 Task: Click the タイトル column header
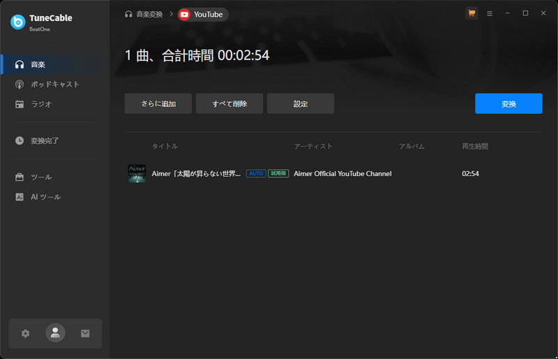tap(165, 146)
